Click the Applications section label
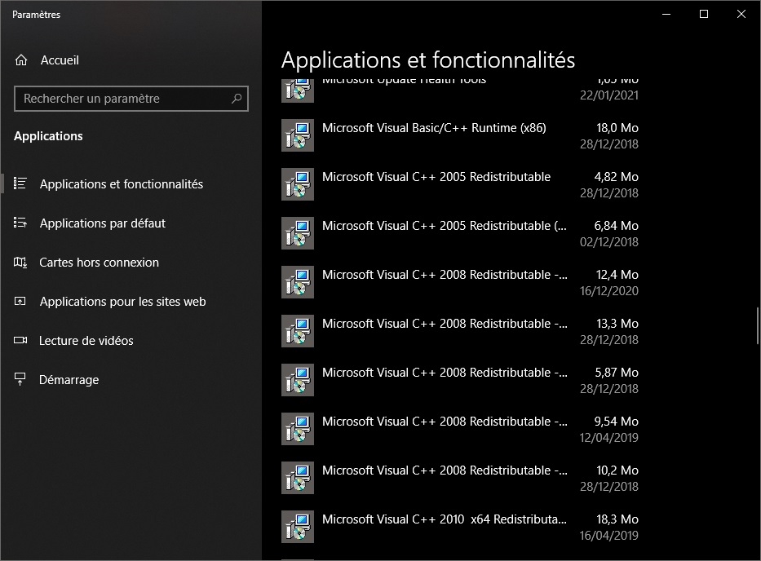This screenshot has width=761, height=561. tap(47, 136)
